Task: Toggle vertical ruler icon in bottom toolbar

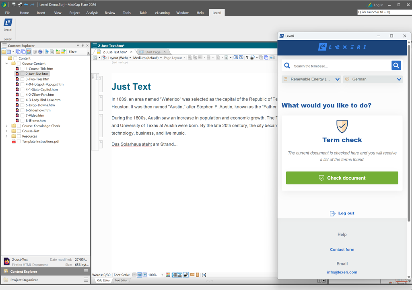Action: [198, 275]
